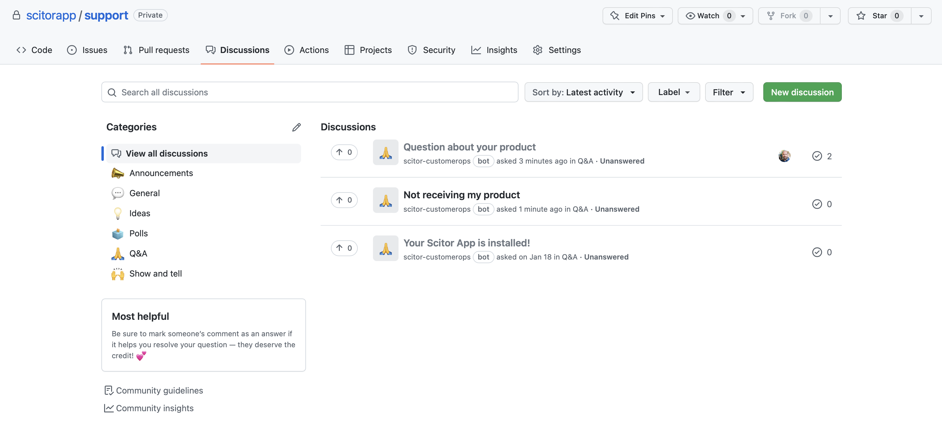
Task: Click the Watch eye icon
Action: click(x=690, y=16)
